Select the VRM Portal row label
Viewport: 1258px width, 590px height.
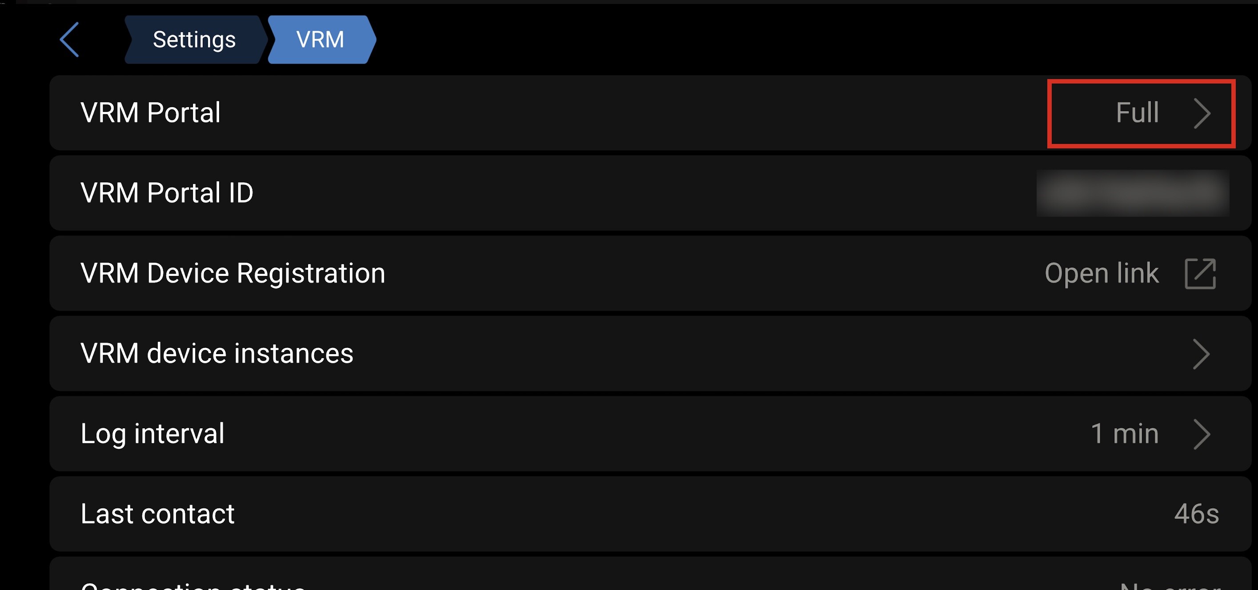tap(150, 113)
